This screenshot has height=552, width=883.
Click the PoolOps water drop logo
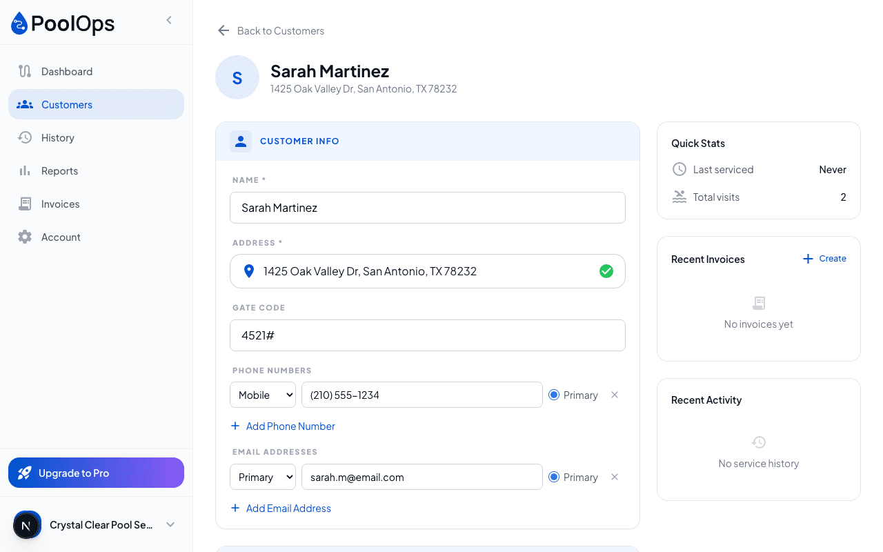point(19,23)
